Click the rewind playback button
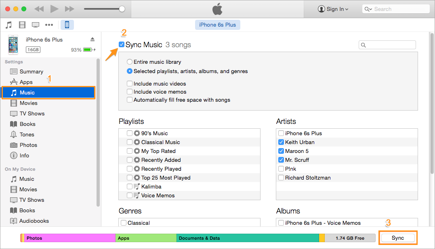Viewport: 435px width, 249px height. 39,9
